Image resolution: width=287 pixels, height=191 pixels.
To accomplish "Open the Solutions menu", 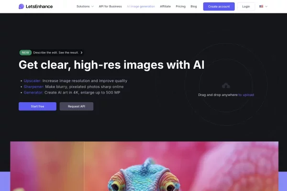I will point(85,6).
